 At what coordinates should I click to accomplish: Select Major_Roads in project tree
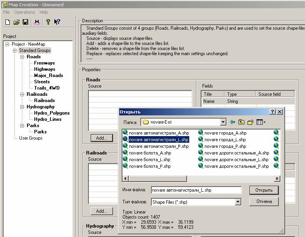tap(48, 75)
